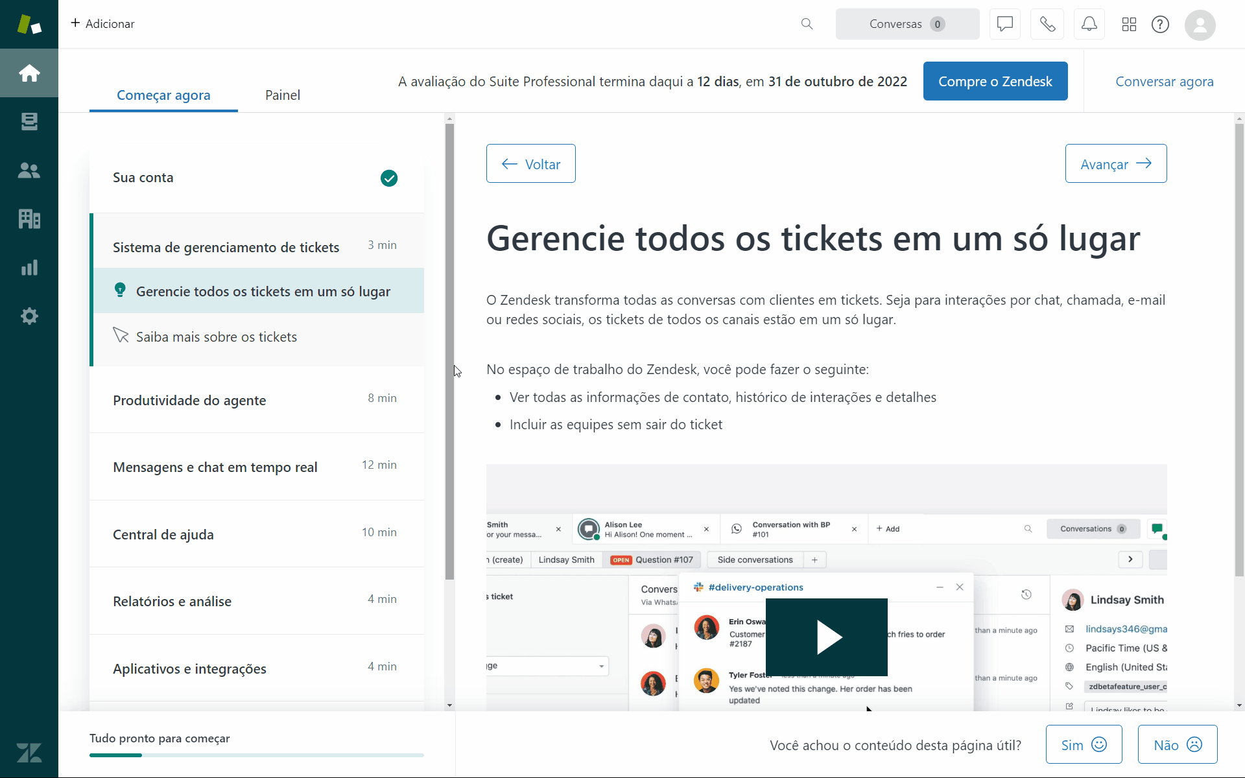1245x778 pixels.
Task: Click the heading Gerencie todos os tickets
Action: [813, 239]
